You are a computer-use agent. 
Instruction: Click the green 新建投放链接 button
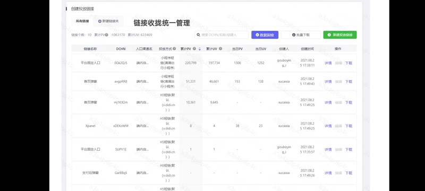pos(340,35)
